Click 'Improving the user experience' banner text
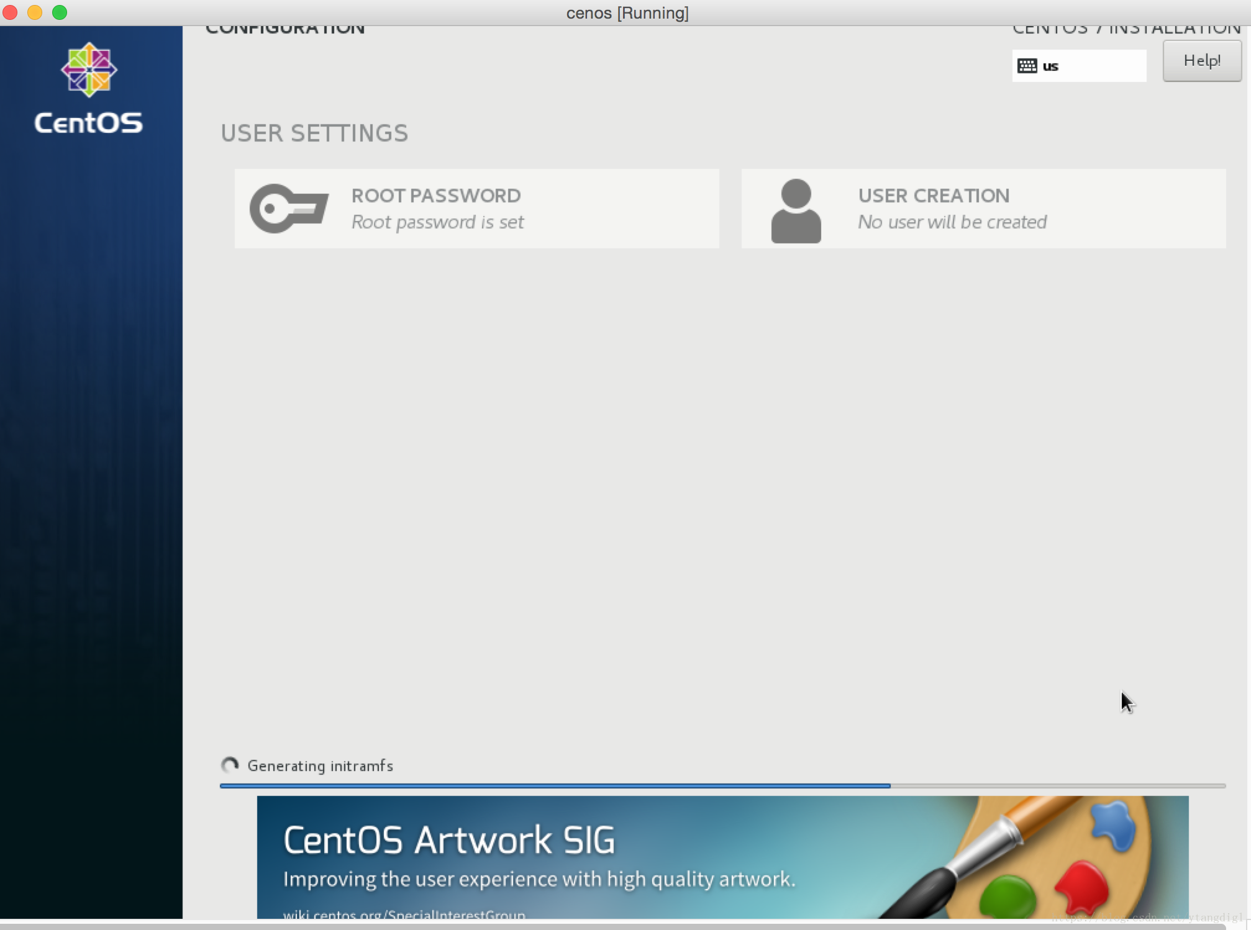The image size is (1251, 930). coord(539,879)
